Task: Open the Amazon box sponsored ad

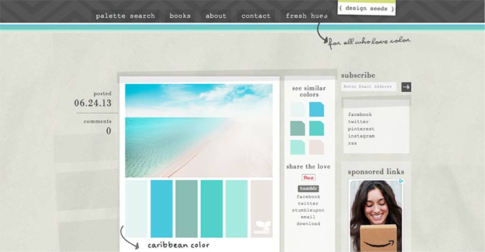Action: point(376,215)
